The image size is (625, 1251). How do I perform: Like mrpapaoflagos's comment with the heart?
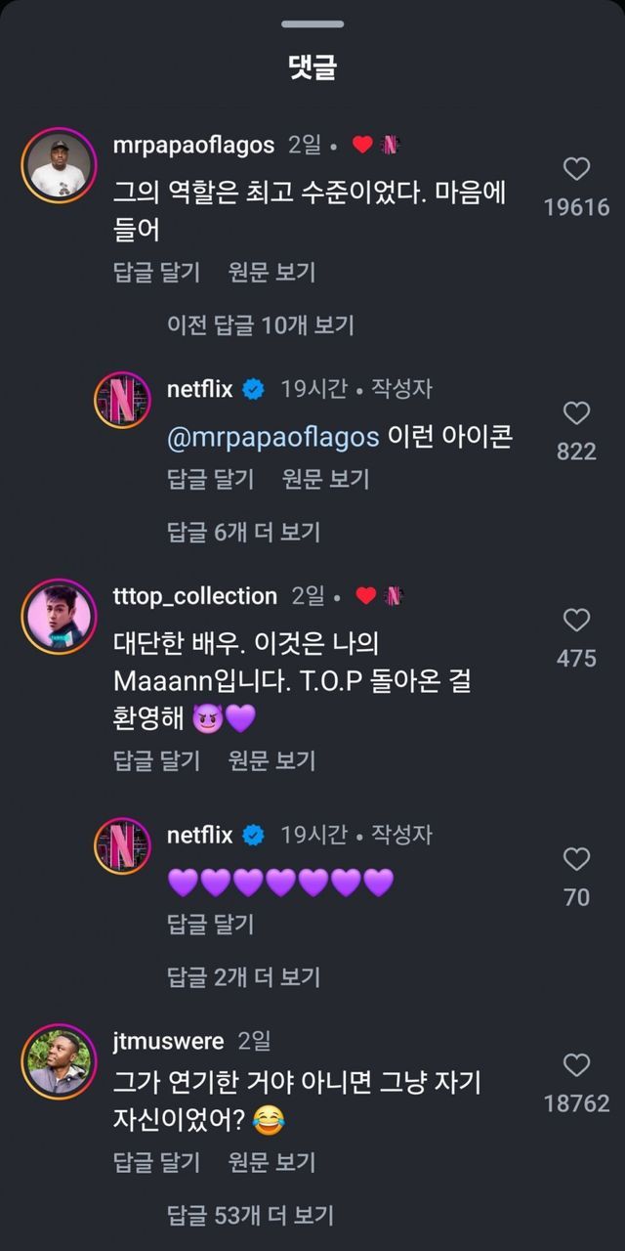point(577,169)
